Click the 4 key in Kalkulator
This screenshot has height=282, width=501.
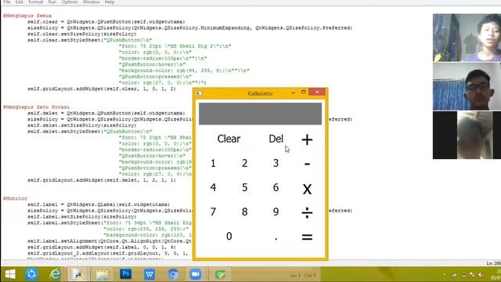click(x=213, y=187)
